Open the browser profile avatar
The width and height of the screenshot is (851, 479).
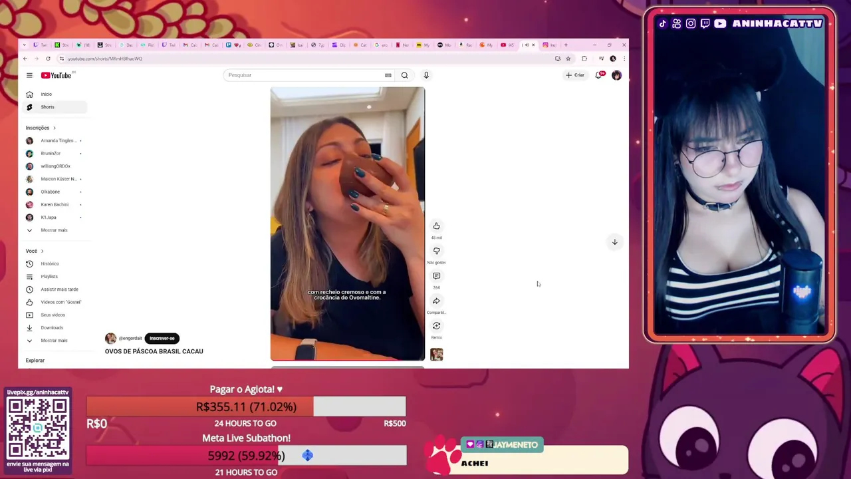[x=613, y=59]
